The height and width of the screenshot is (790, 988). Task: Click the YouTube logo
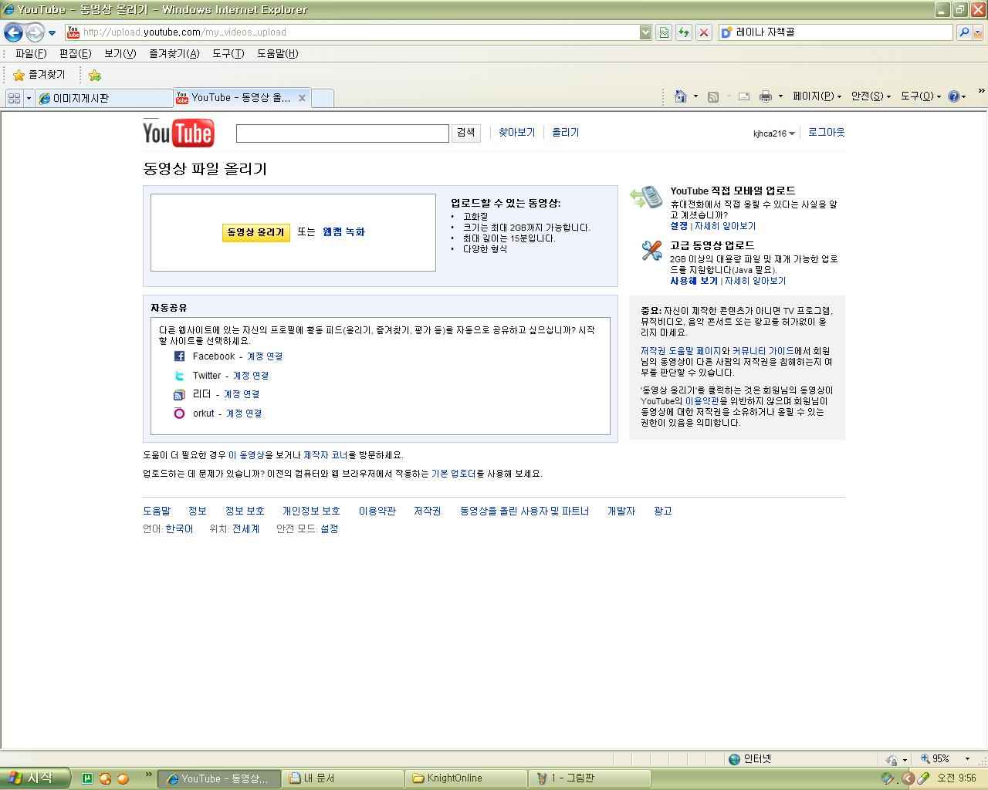(178, 133)
